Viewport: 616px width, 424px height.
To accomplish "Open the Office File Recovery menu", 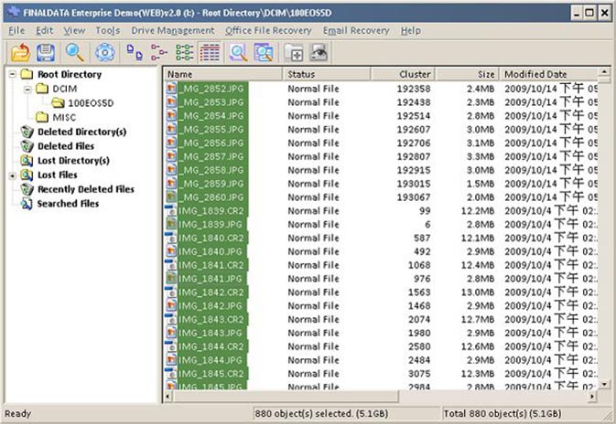I will [x=268, y=30].
